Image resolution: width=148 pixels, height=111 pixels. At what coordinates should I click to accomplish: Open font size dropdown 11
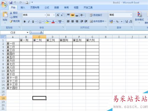(x=54, y=15)
